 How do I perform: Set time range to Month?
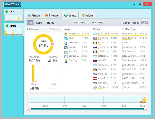point(126,23)
